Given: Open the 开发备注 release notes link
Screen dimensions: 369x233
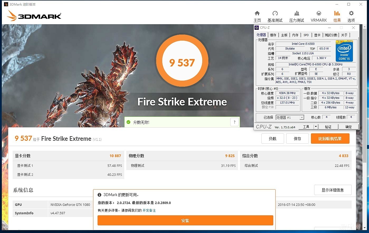Looking at the screenshot, I should tap(149, 210).
